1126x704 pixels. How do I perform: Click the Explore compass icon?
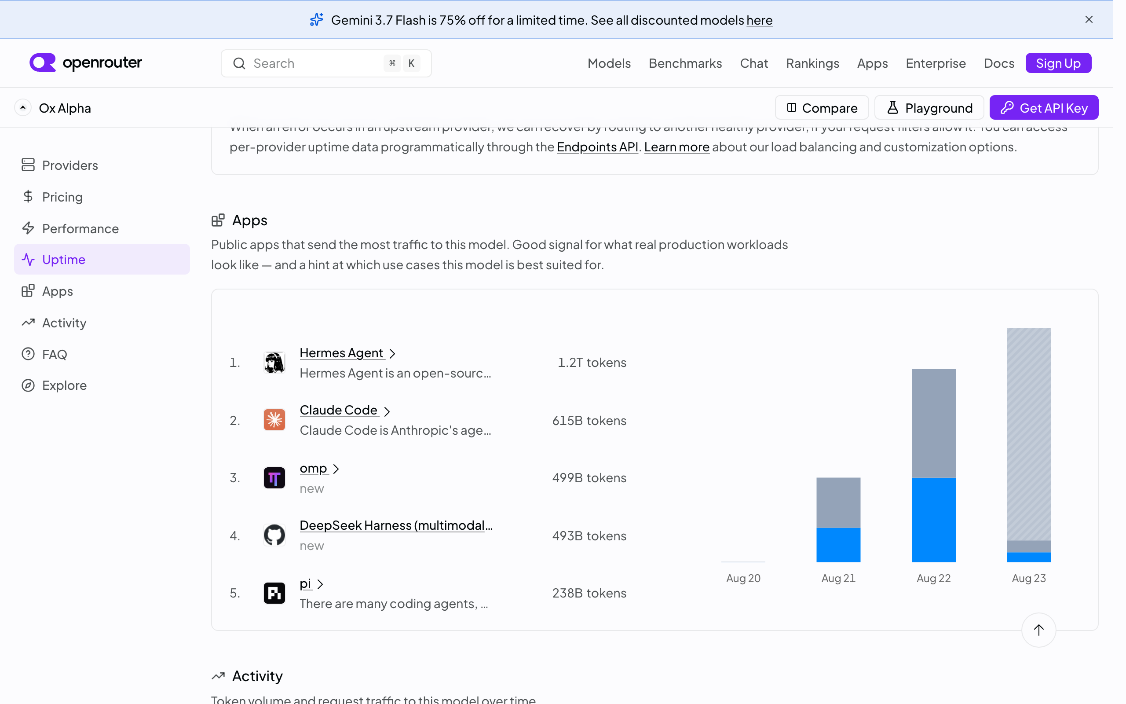coord(28,385)
